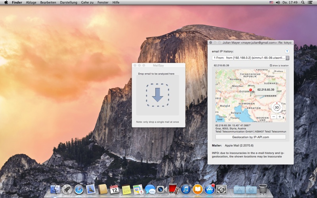Open the Ablage menu
Viewport: 317px width, 198px height.
point(31,2)
